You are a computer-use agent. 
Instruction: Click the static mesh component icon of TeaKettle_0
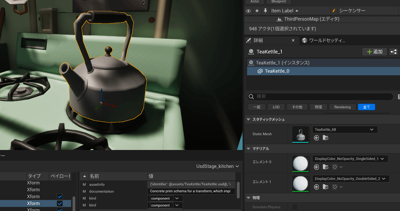coord(260,71)
